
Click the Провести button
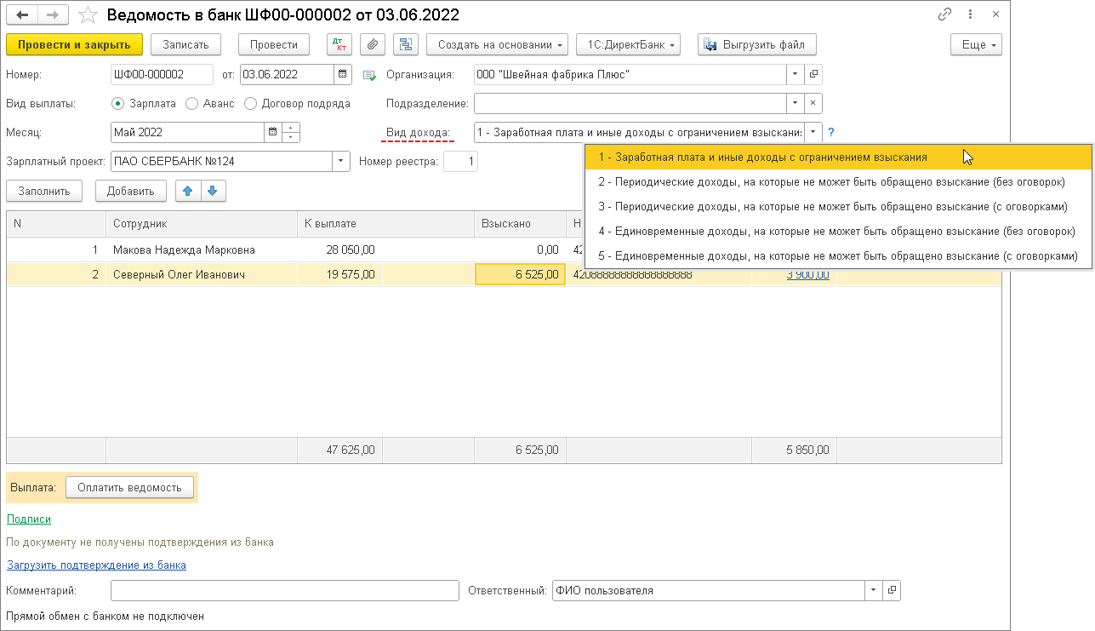274,44
